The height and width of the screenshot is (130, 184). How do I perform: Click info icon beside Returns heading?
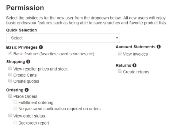(134, 65)
